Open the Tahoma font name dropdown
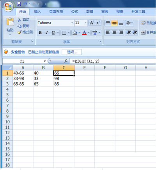The image size is (156, 170). pos(72,23)
